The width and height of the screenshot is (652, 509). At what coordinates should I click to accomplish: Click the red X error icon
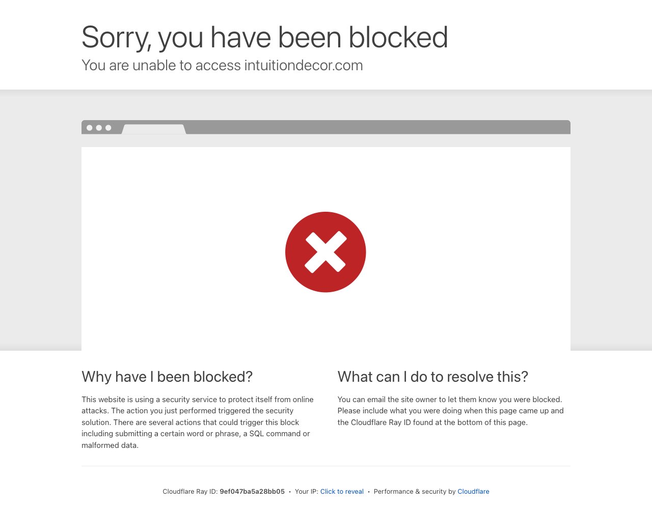pos(325,252)
